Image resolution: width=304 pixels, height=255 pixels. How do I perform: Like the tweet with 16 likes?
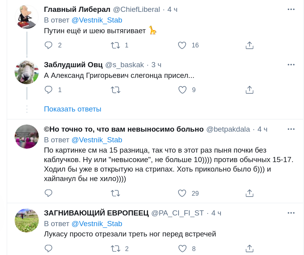182,45
